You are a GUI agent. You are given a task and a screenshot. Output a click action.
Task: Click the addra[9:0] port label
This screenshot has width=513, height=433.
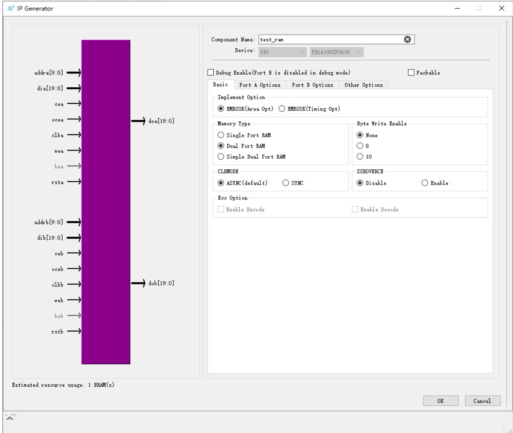coord(49,73)
